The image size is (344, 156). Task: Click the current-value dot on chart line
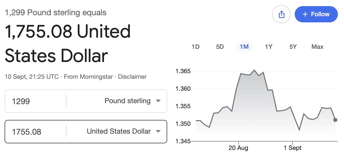coord(335,120)
